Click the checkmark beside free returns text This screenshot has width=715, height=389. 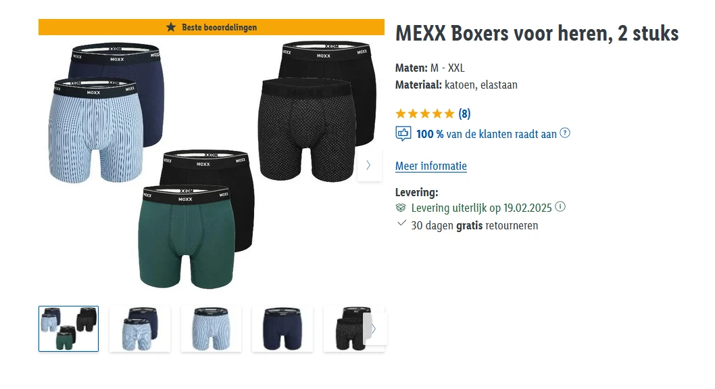pos(401,223)
